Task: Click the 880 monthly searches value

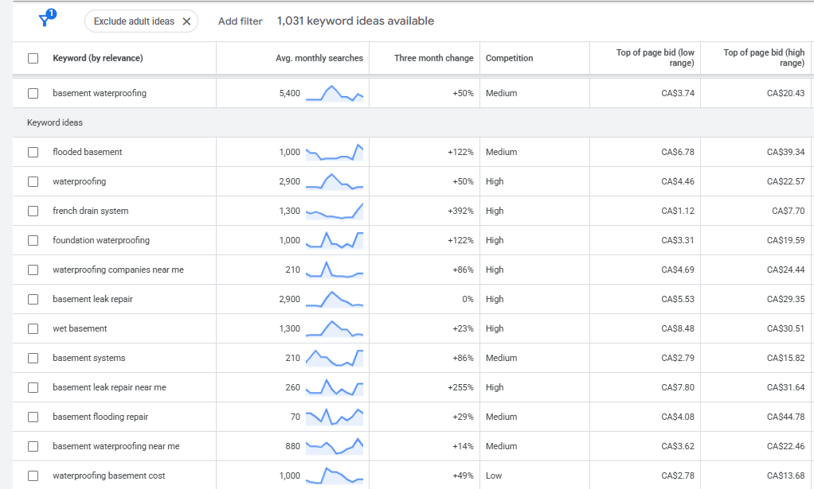Action: tap(293, 446)
